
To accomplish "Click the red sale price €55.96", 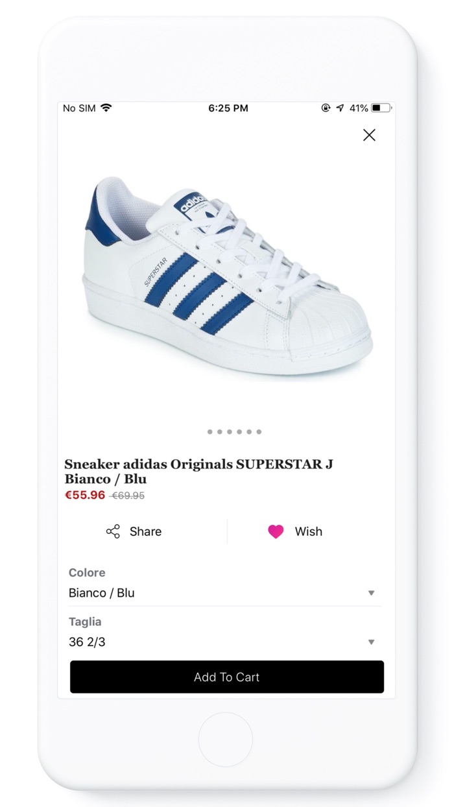I will [x=85, y=496].
